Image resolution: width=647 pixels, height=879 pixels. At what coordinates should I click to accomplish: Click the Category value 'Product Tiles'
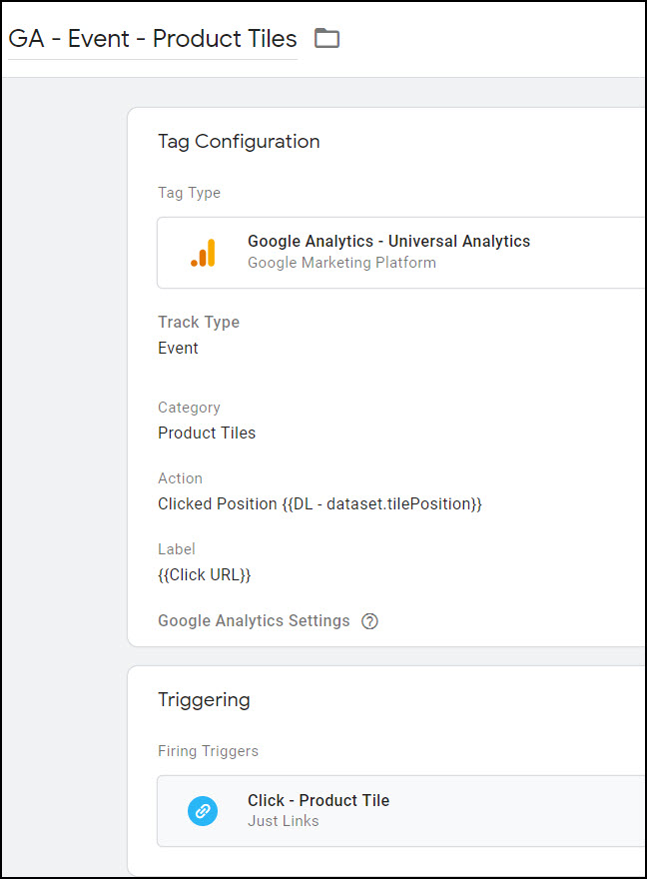(x=207, y=433)
